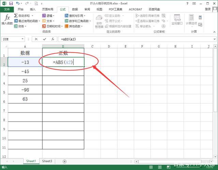Switch to Normal view in status bar
218x170 pixels.
[151, 167]
